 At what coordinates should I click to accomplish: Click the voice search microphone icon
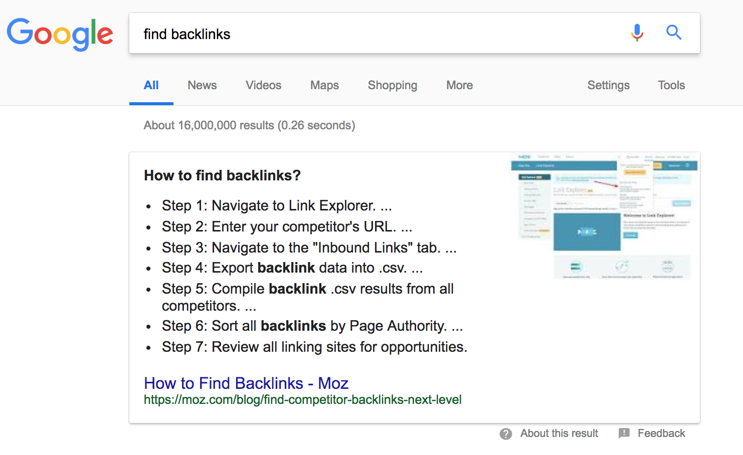pos(637,33)
